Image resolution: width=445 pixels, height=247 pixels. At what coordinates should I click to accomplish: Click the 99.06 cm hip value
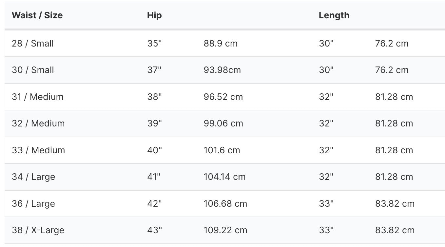coord(223,123)
